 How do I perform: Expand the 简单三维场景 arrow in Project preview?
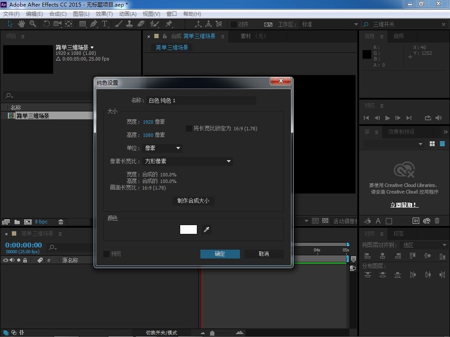[92, 47]
